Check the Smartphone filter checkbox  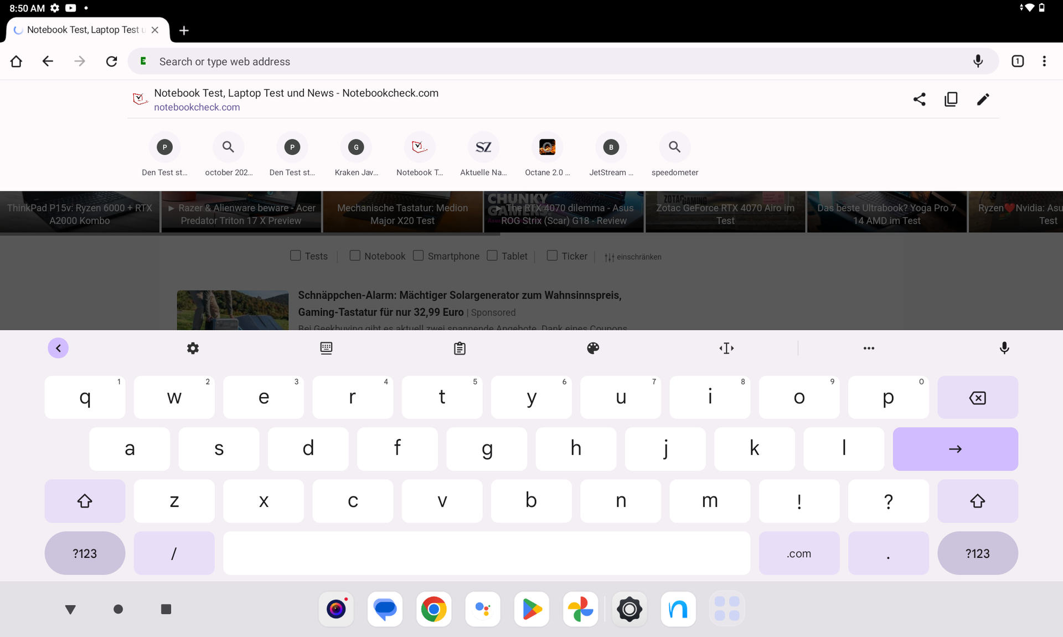pyautogui.click(x=419, y=255)
